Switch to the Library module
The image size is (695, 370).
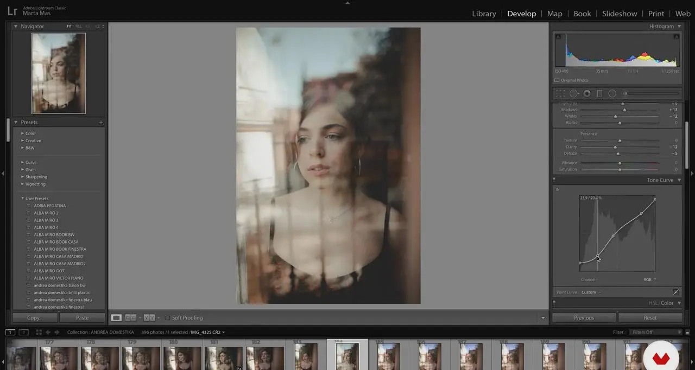point(484,14)
